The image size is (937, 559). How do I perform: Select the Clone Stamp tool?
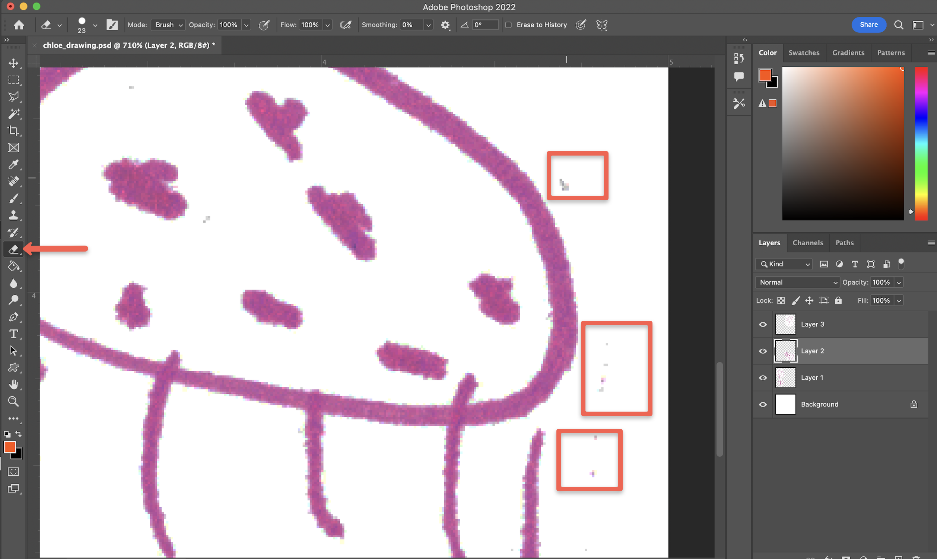tap(13, 215)
